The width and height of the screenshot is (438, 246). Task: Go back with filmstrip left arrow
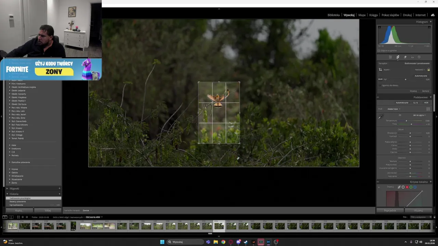(x=23, y=217)
